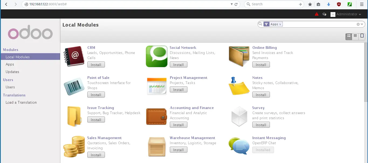Click the Sales Management title link
The image size is (368, 163).
click(x=104, y=138)
